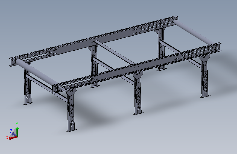Select the thin middle cross roller between the side beams

pos(115,52)
